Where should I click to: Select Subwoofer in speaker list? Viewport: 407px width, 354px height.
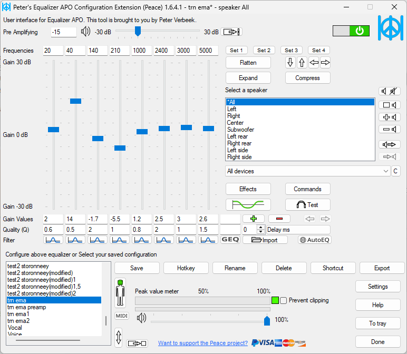click(300, 130)
